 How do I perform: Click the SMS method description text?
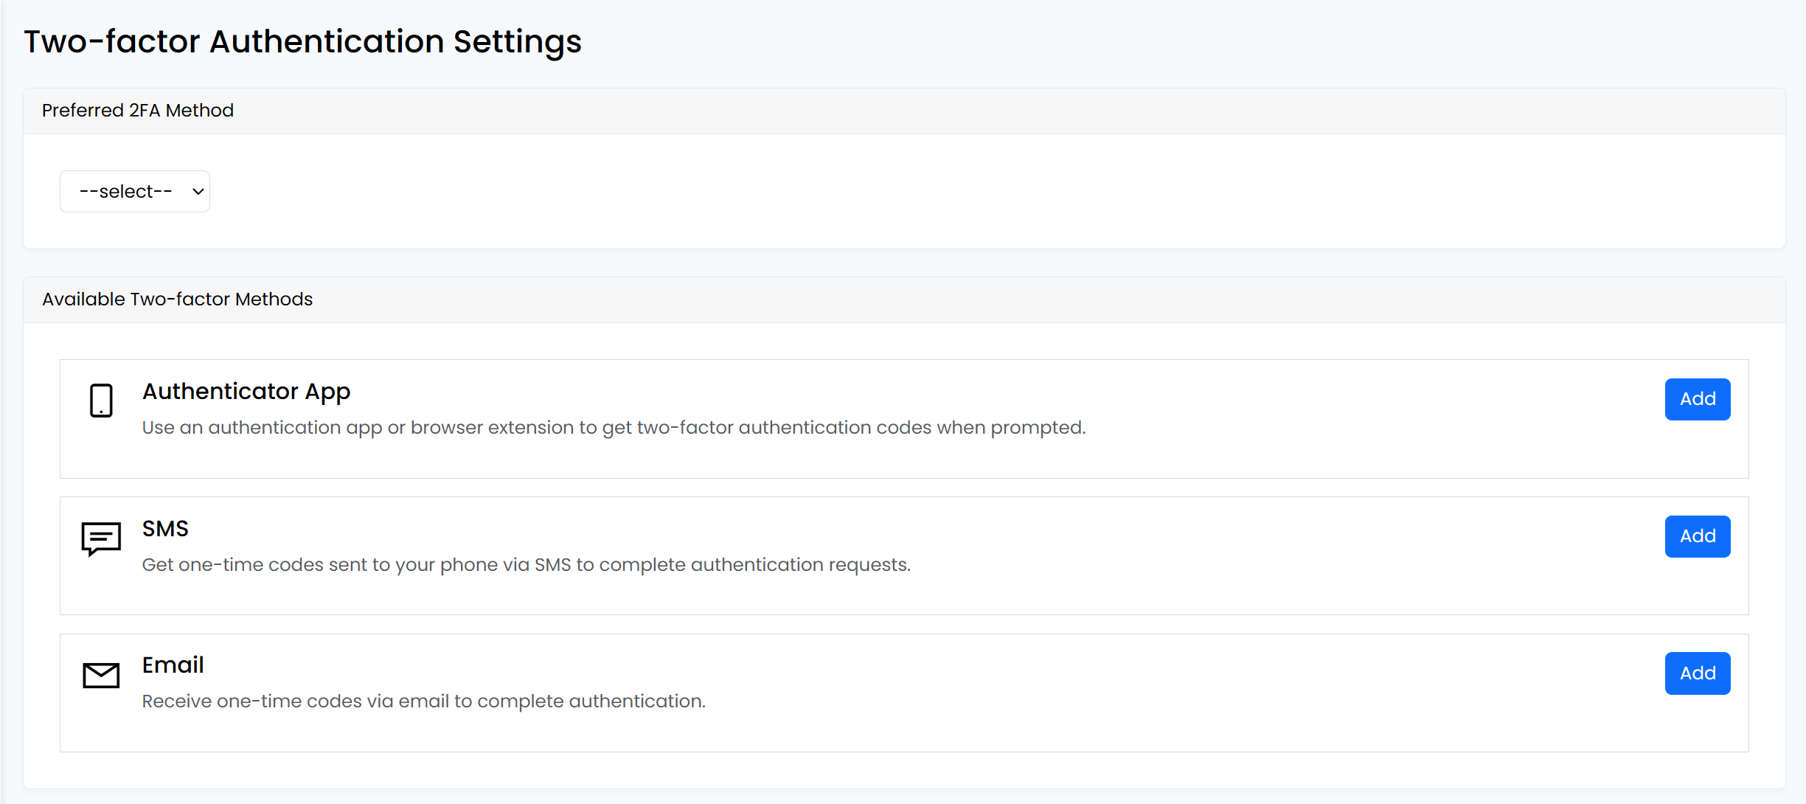(x=526, y=564)
